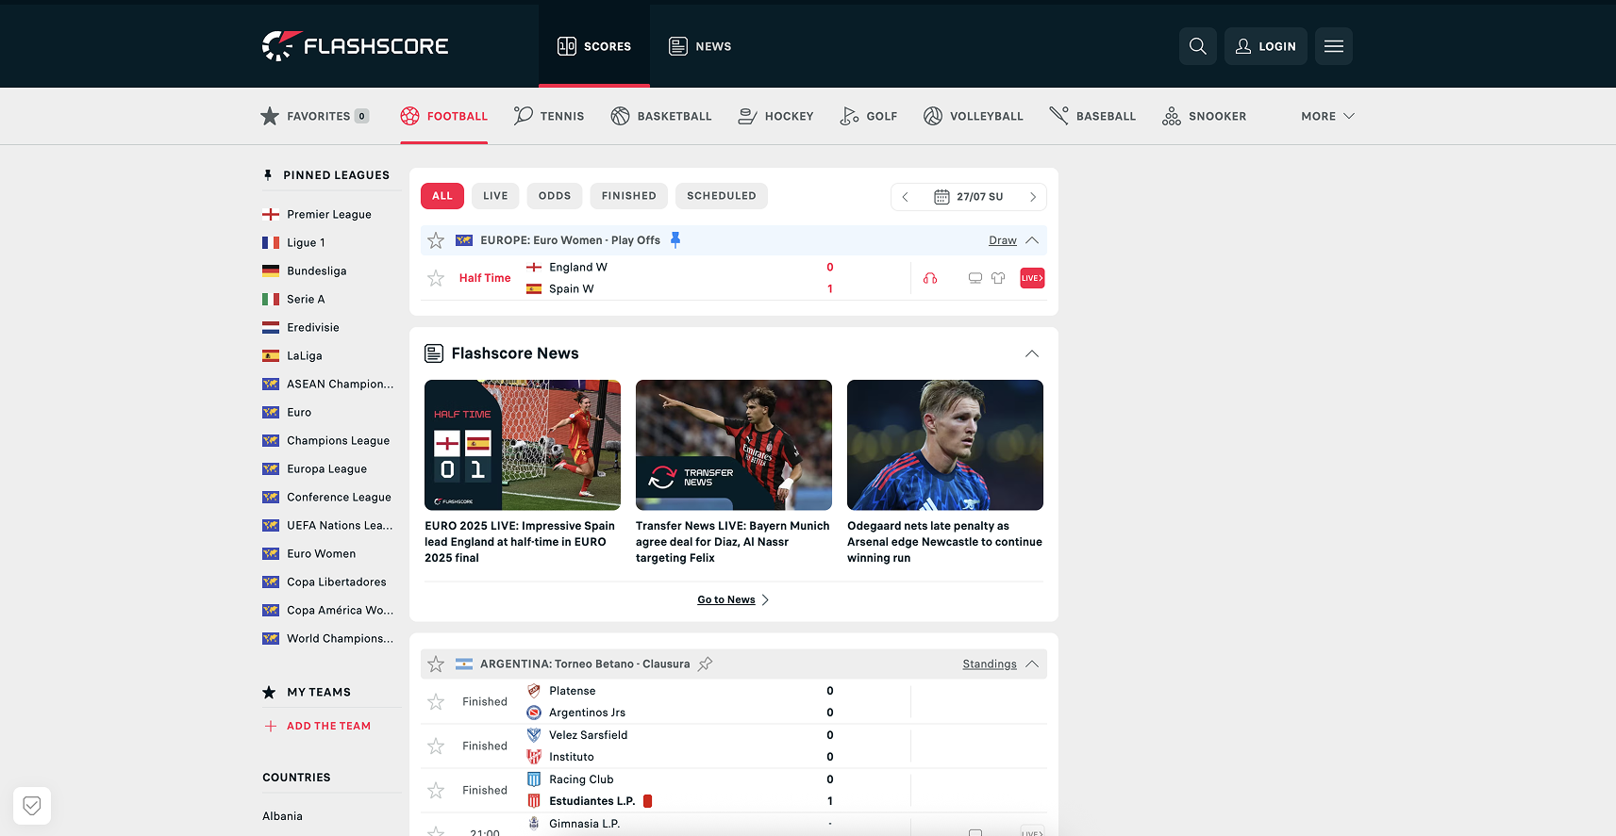
Task: Click the Argentina flag in league header
Action: 464,664
